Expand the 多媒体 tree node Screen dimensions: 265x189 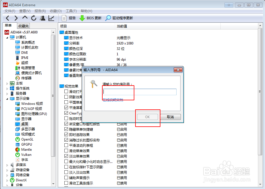[7, 165]
